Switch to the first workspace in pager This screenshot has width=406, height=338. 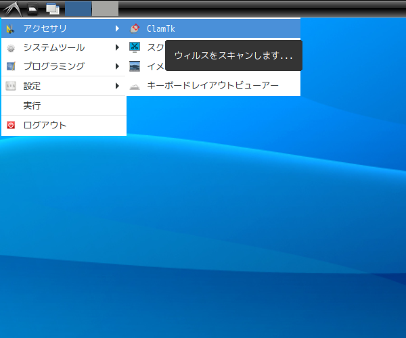(78, 9)
